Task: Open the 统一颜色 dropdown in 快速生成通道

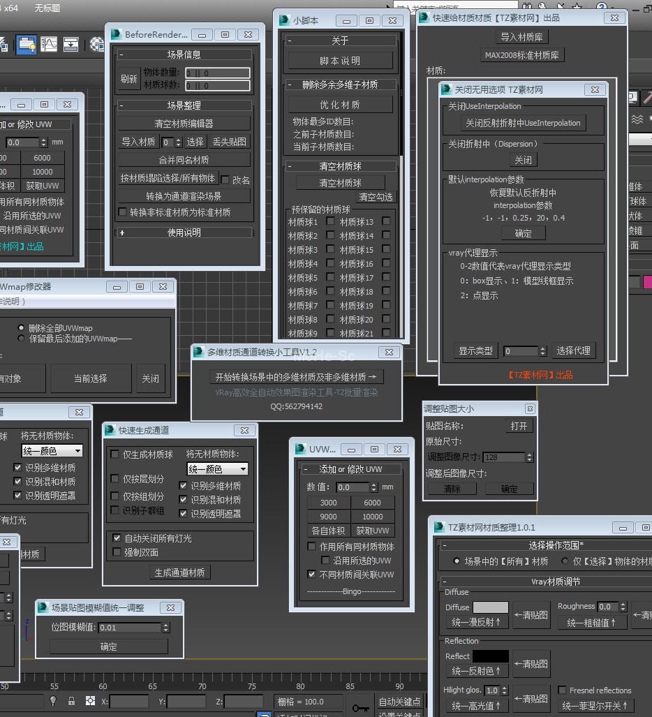Action: click(217, 470)
